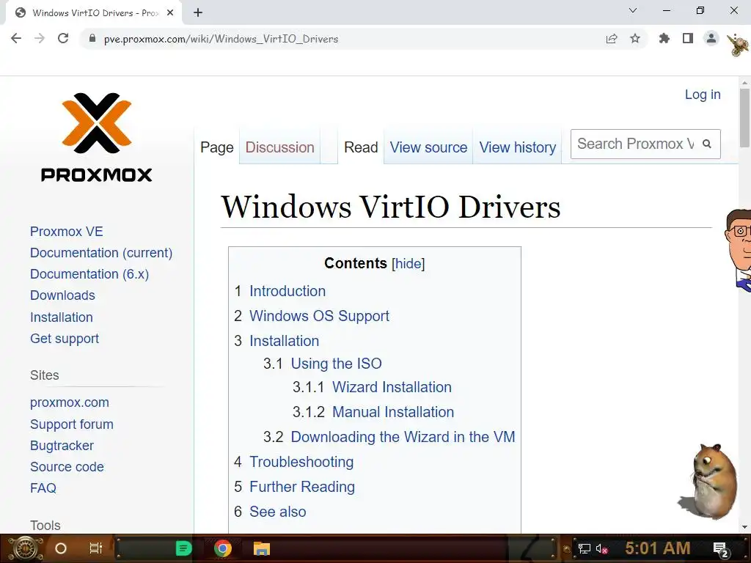Screen dimensions: 751x563
Task: Open the notification center icon
Action: pos(721,550)
